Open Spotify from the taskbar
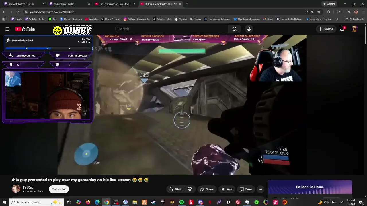The width and height of the screenshot is (367, 206). [x=181, y=202]
